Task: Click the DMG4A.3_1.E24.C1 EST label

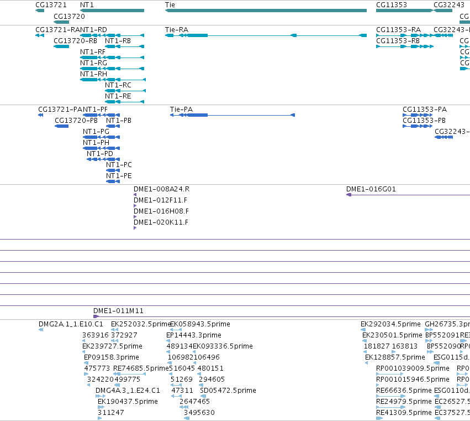Action: click(128, 391)
